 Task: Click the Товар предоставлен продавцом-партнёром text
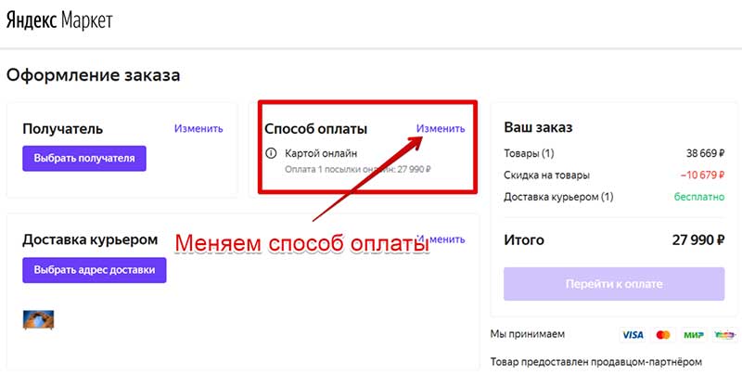point(595,362)
